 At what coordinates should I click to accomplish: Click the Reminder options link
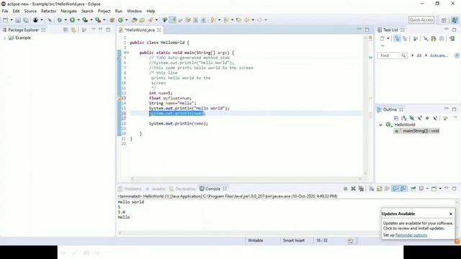click(x=411, y=235)
